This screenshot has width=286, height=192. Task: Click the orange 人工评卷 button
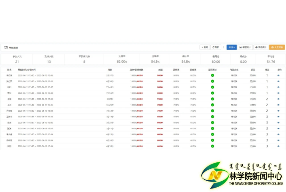[277, 47]
